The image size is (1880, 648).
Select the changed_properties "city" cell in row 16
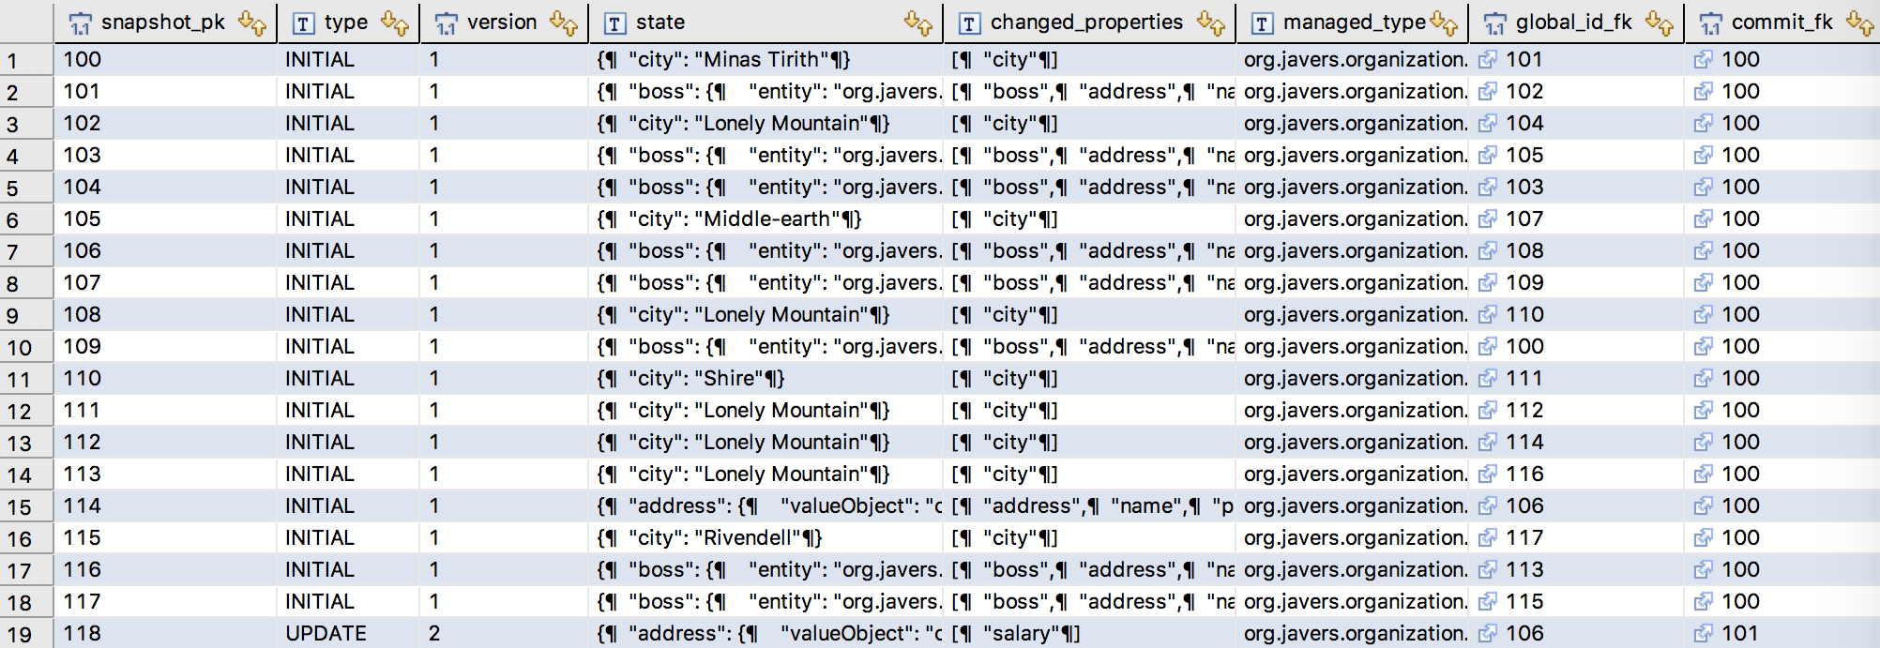pyautogui.click(x=1089, y=538)
